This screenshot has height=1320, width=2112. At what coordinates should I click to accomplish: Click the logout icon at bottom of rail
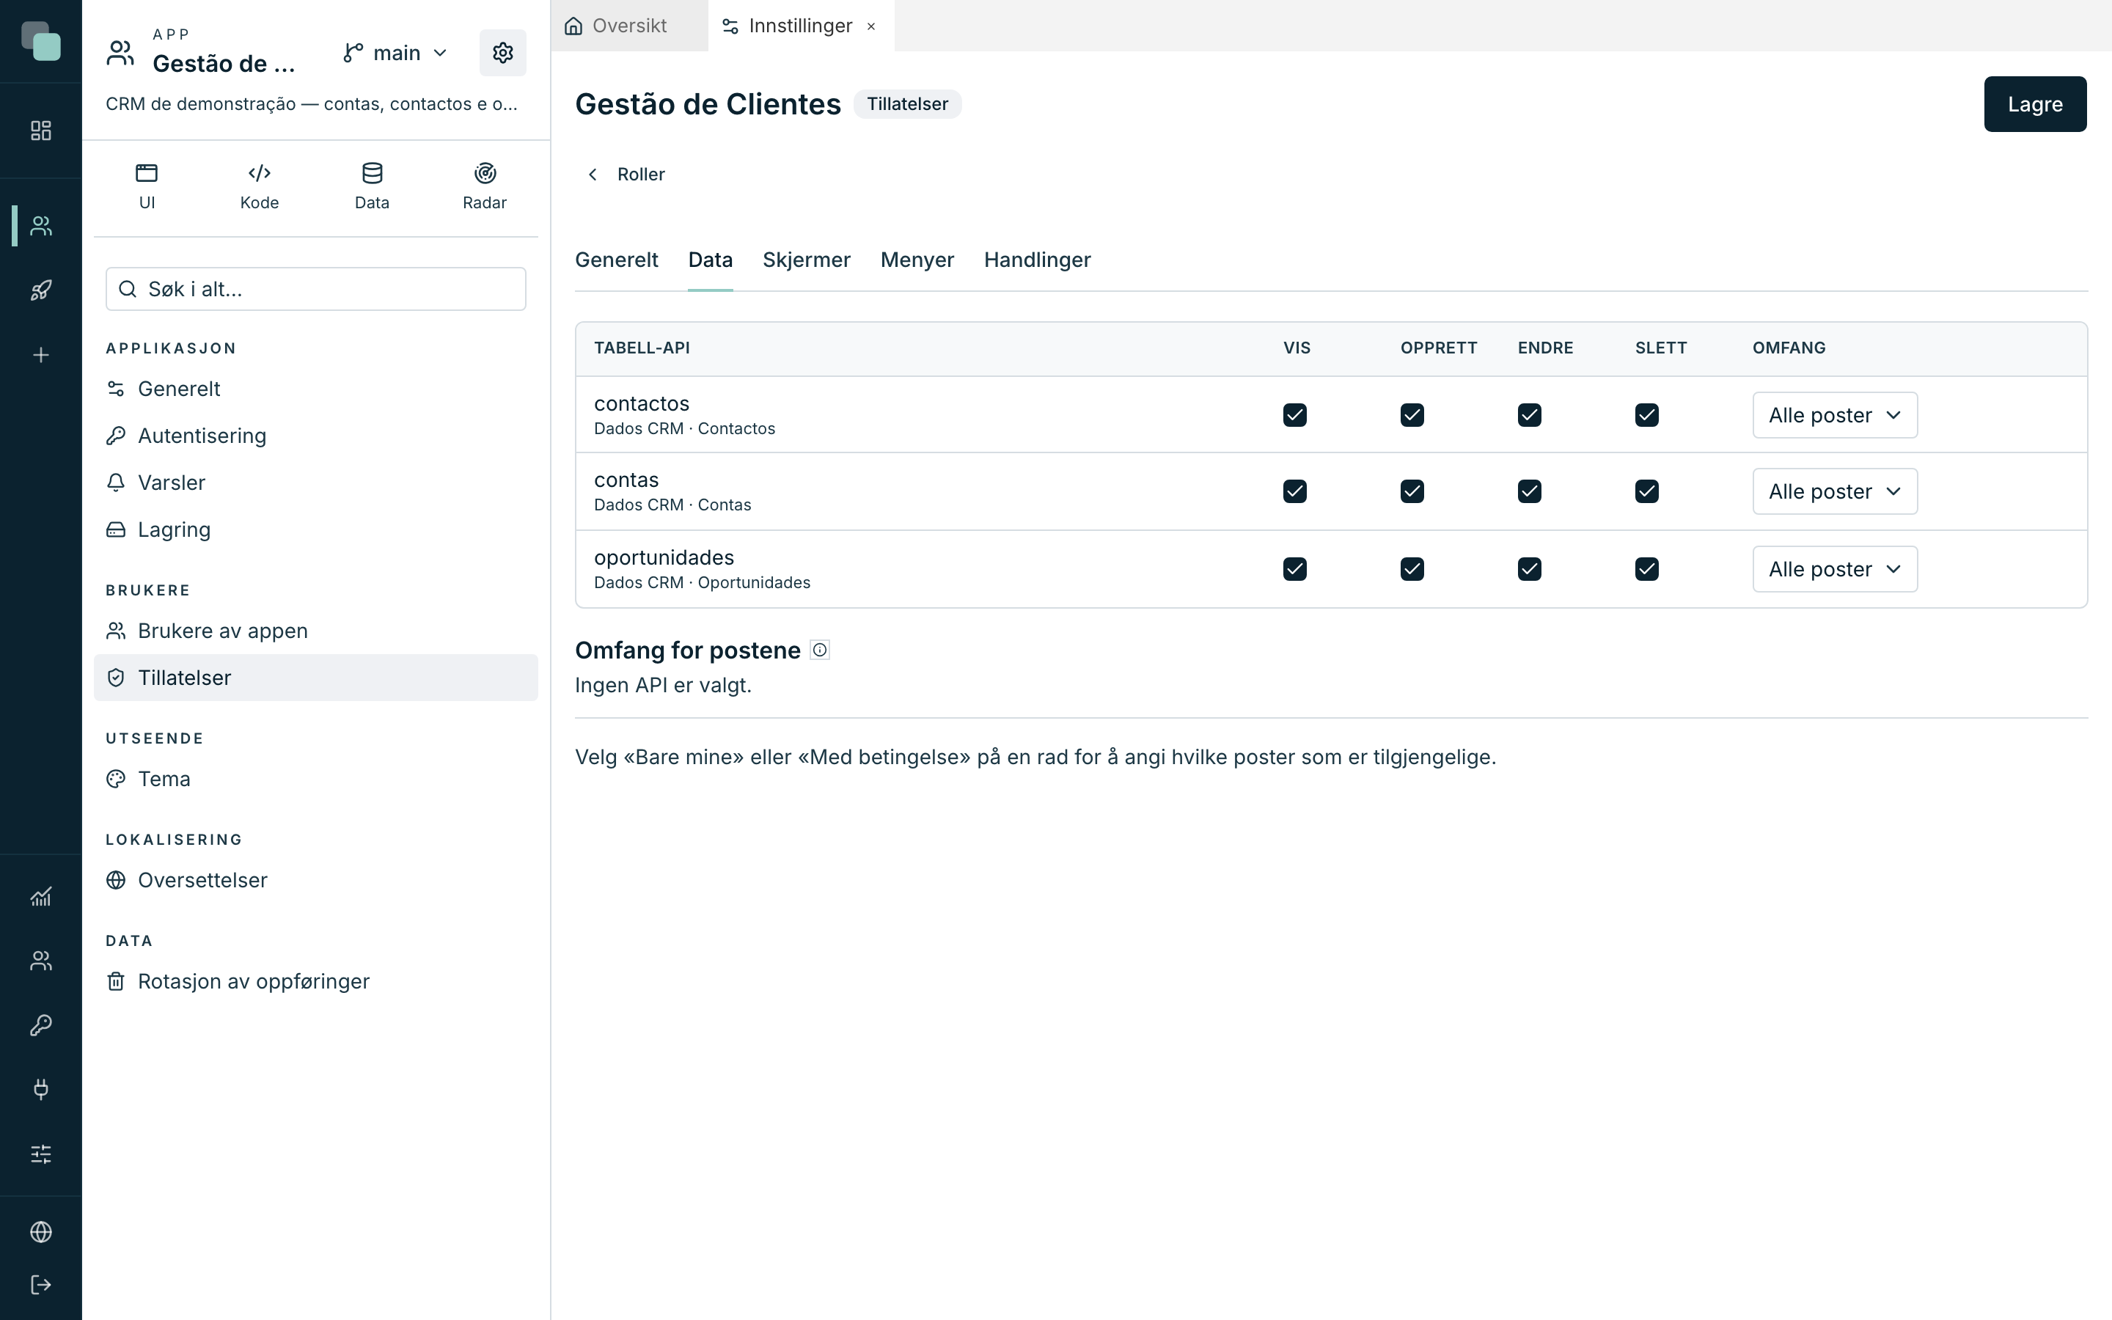point(41,1284)
